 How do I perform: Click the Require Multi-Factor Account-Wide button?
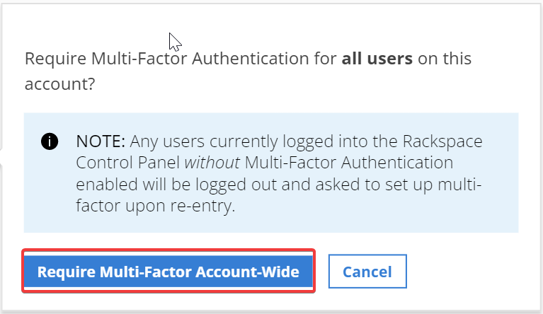[x=168, y=272]
